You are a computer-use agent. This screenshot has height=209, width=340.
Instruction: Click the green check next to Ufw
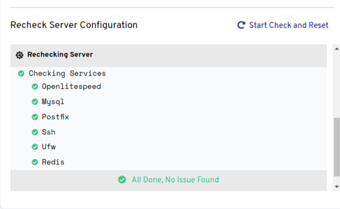point(35,147)
